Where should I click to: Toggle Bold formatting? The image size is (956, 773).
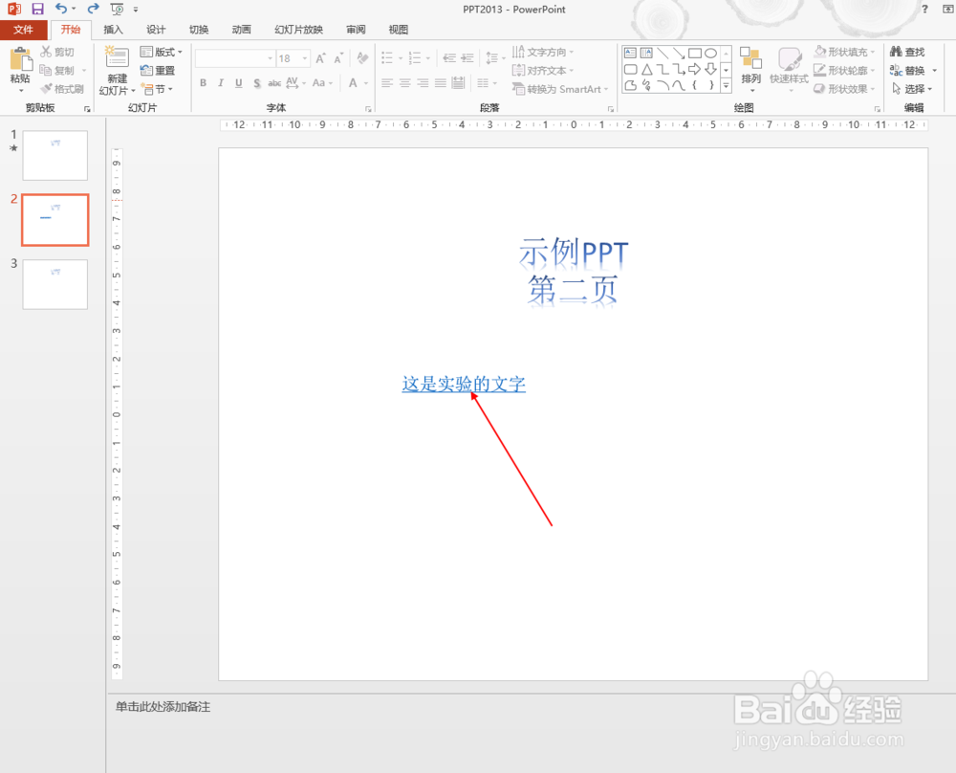203,83
